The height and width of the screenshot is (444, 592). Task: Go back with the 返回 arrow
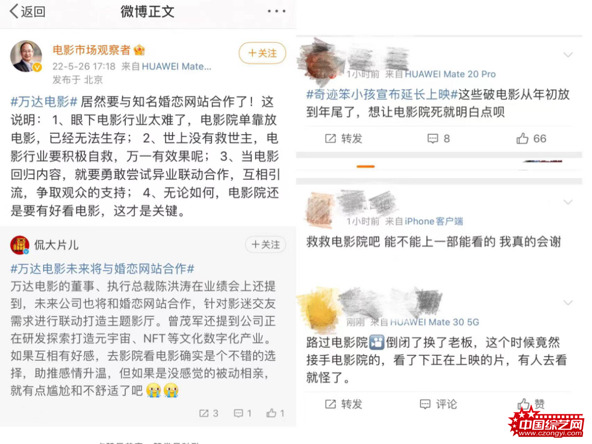click(x=27, y=11)
